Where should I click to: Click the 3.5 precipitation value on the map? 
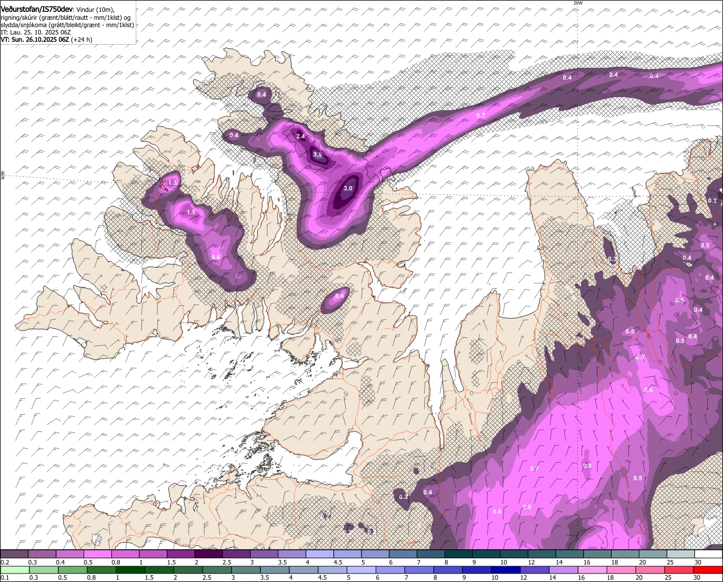[317, 155]
